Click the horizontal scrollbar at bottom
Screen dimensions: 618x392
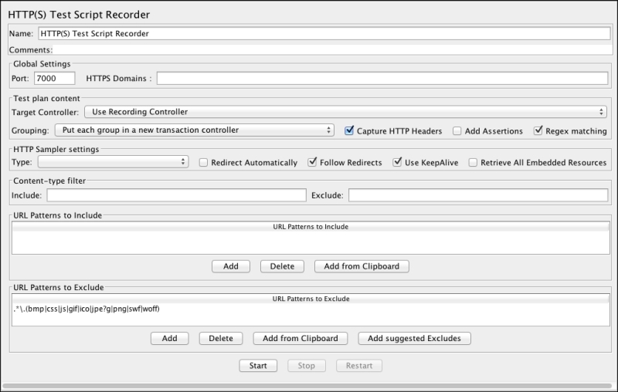pyautogui.click(x=307, y=387)
